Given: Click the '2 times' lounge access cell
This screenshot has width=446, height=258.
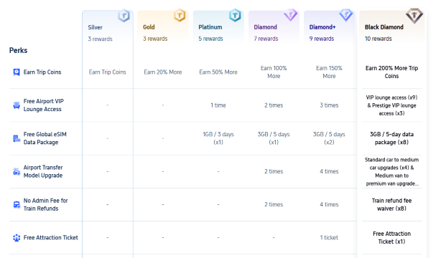Looking at the screenshot, I should [x=274, y=105].
